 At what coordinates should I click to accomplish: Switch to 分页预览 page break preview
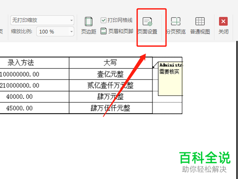[x=176, y=26]
